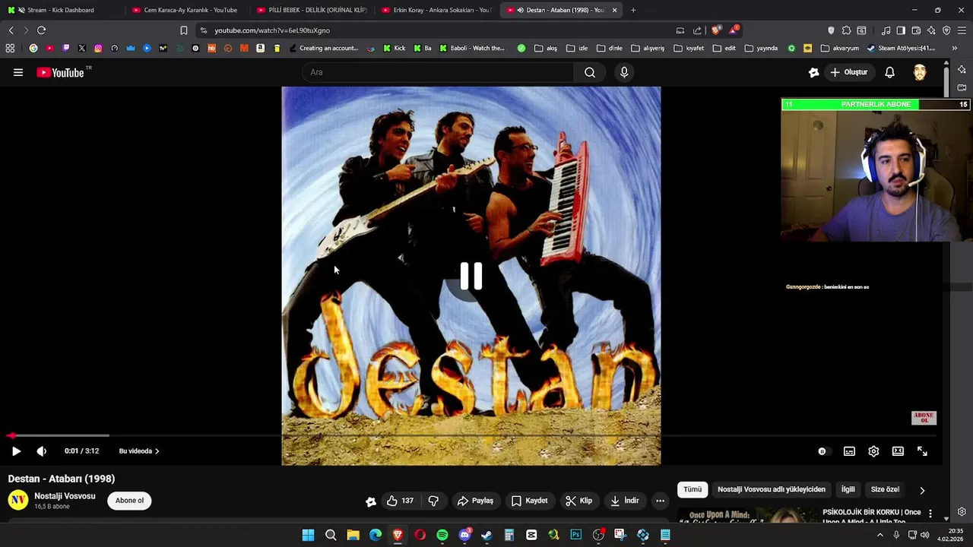
Task: Select the Tümü filter chip
Action: (693, 490)
